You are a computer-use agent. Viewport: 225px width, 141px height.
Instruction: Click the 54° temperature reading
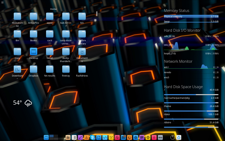coord(18,103)
